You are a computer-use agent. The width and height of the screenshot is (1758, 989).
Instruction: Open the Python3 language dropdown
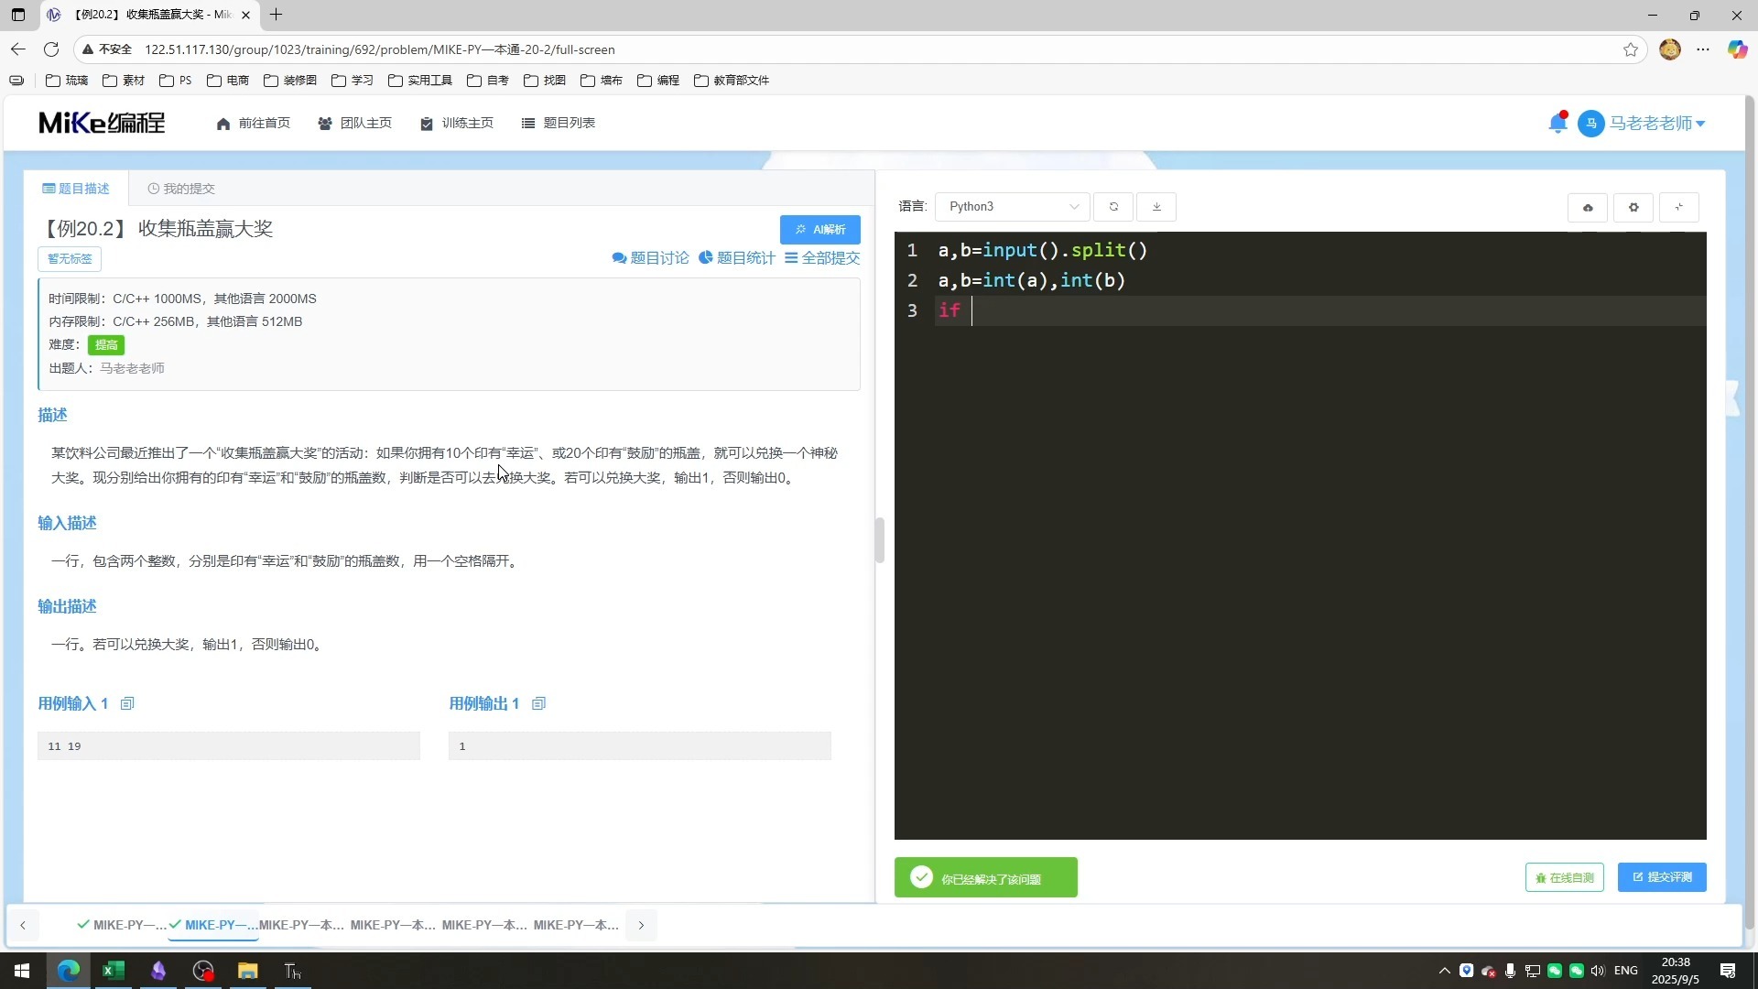tap(1012, 207)
